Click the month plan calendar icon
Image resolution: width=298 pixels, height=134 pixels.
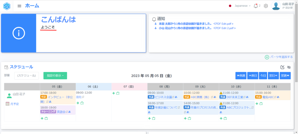tap(8, 104)
